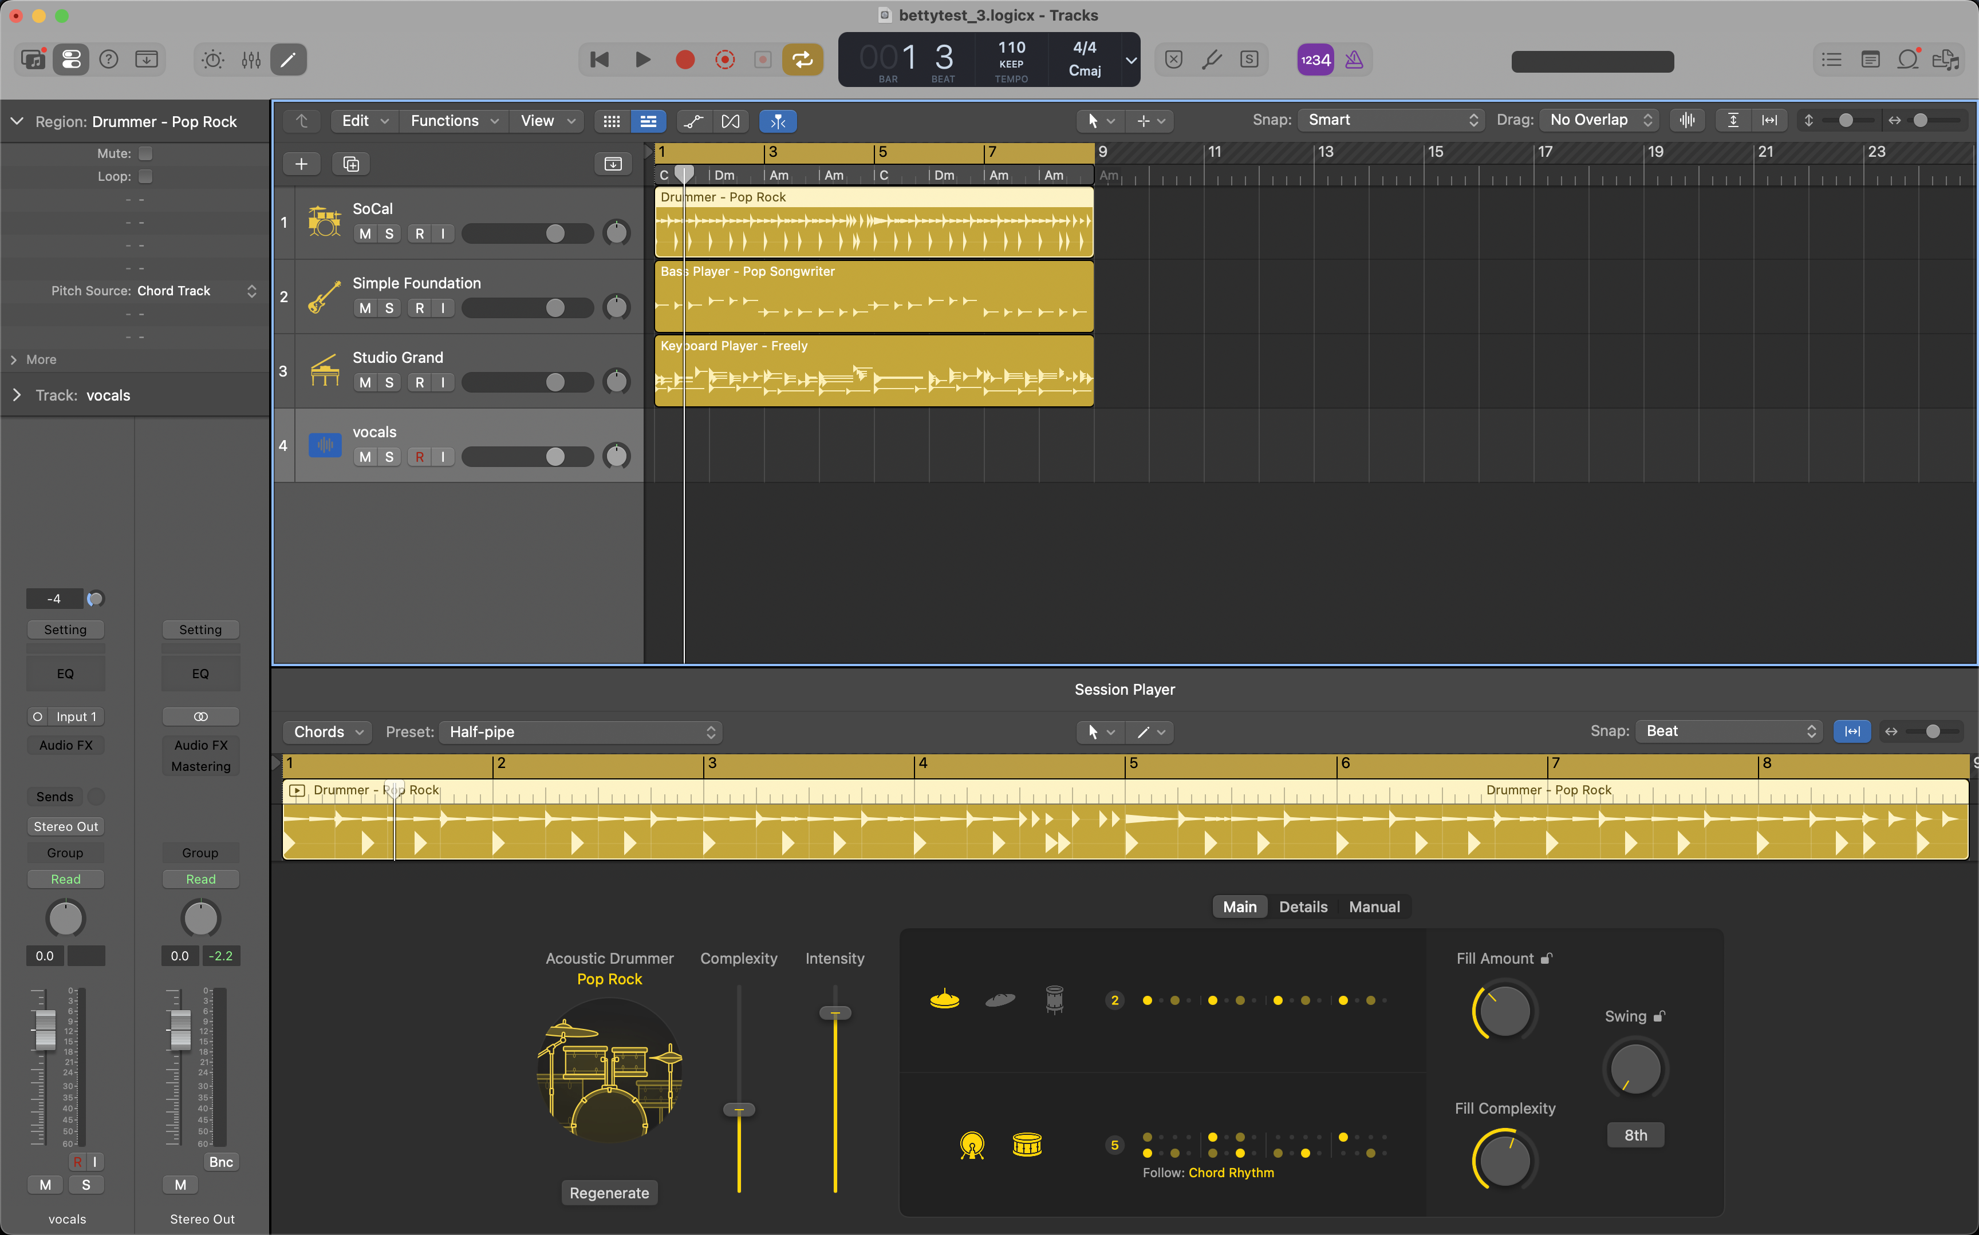The image size is (1979, 1235).
Task: Click the Stereo Out button on the channel strip
Action: (65, 826)
